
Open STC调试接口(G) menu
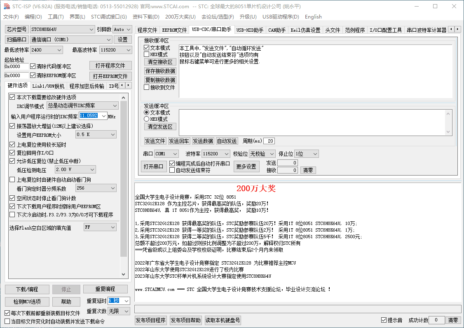[109, 17]
